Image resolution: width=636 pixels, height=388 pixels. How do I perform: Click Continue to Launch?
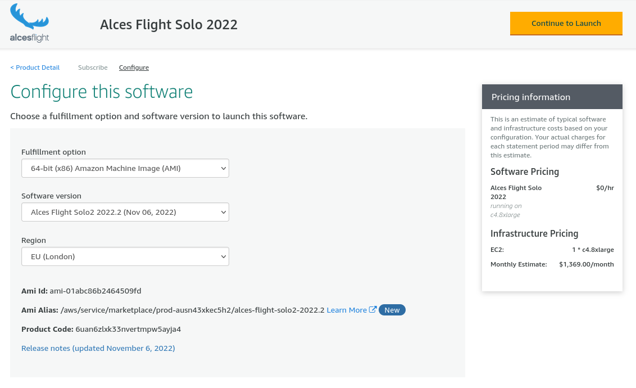(566, 24)
